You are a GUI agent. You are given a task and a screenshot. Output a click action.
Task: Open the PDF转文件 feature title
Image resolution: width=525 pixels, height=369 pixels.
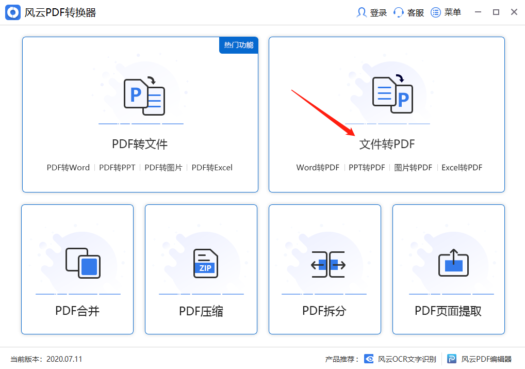[140, 144]
